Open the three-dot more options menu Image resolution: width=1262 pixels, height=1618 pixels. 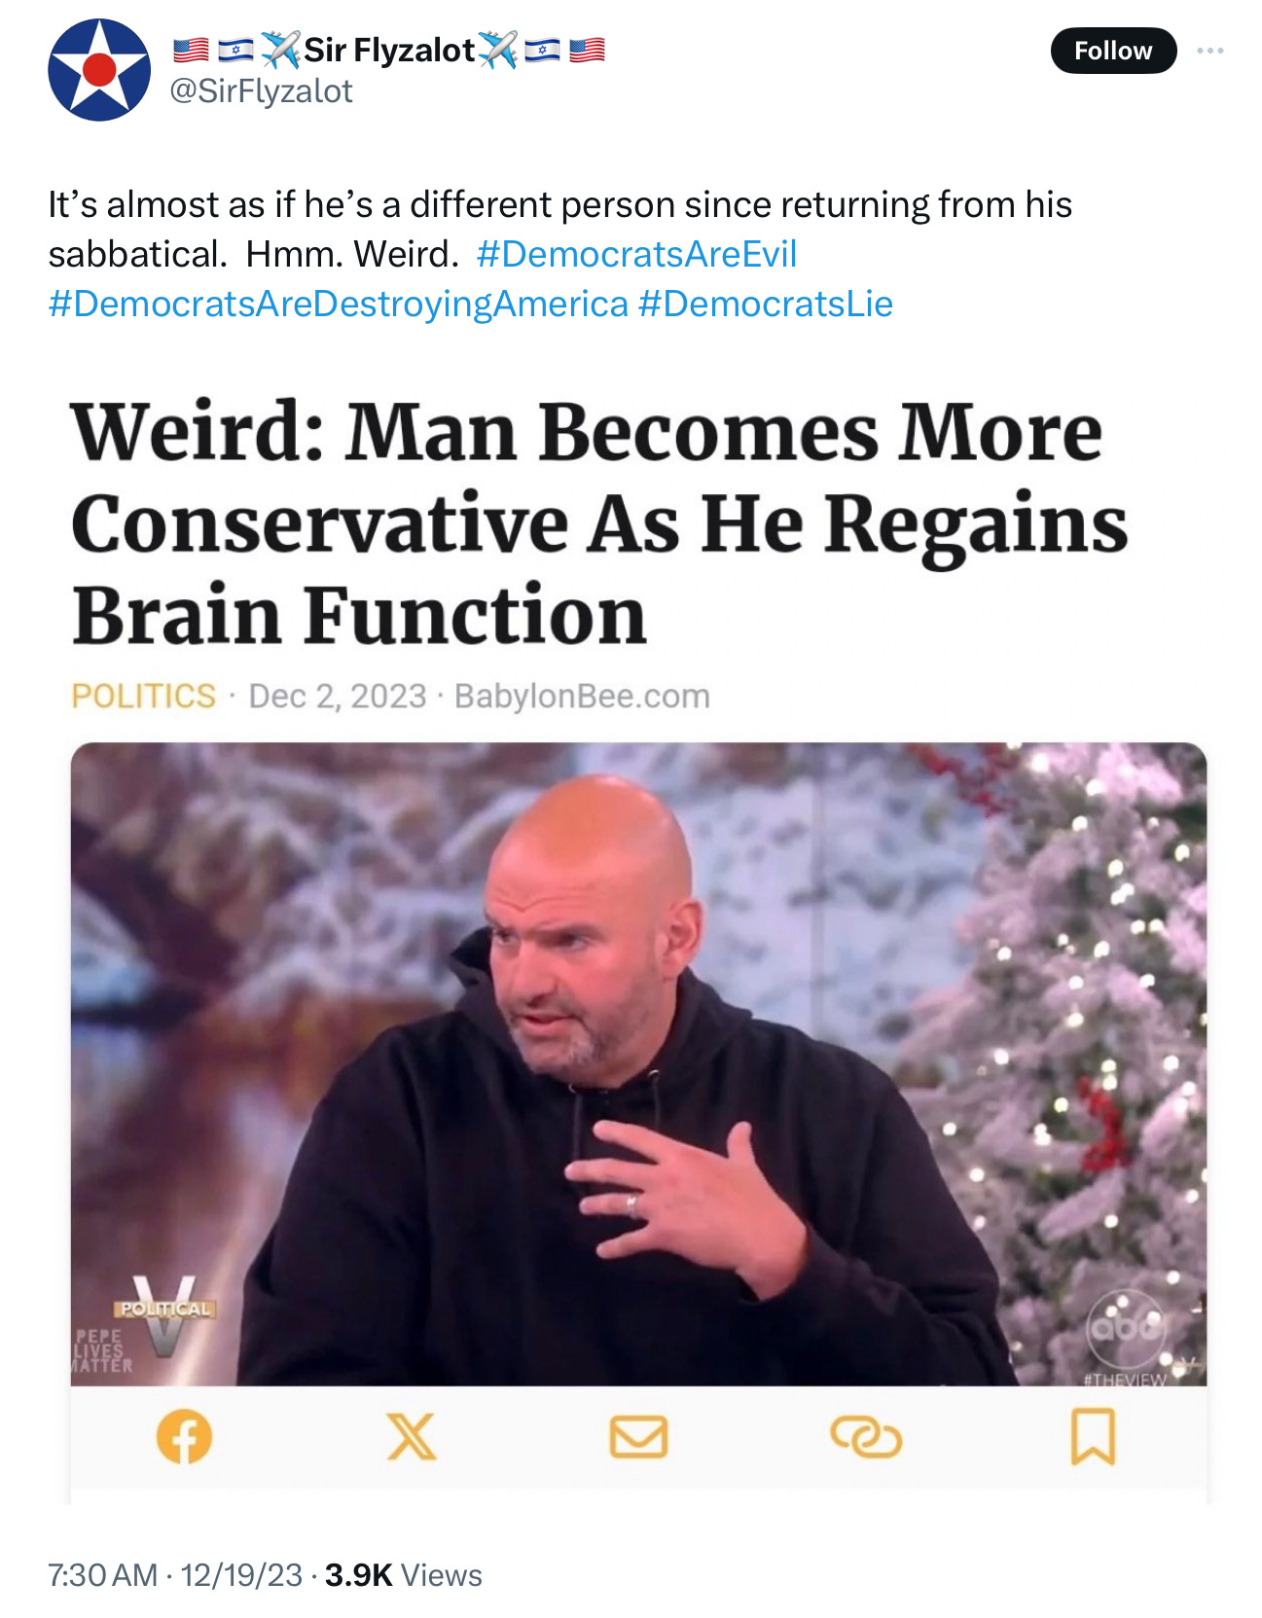pos(1209,51)
